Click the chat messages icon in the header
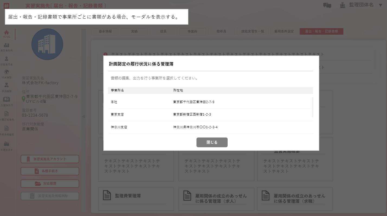This screenshot has height=216, width=387. 327,5
